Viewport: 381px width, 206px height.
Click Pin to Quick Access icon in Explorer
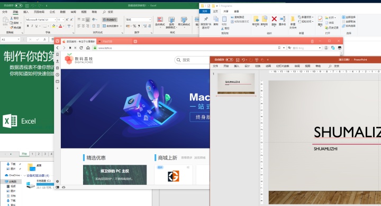(206, 19)
